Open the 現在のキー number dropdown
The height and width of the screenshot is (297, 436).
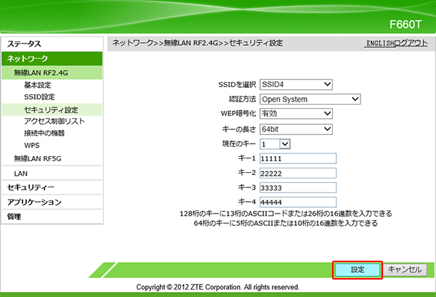[270, 144]
